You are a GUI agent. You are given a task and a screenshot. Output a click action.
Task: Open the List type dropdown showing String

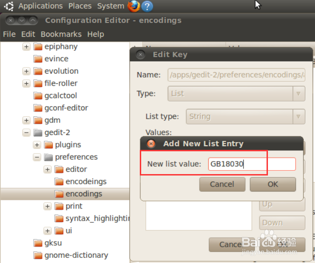point(246,116)
